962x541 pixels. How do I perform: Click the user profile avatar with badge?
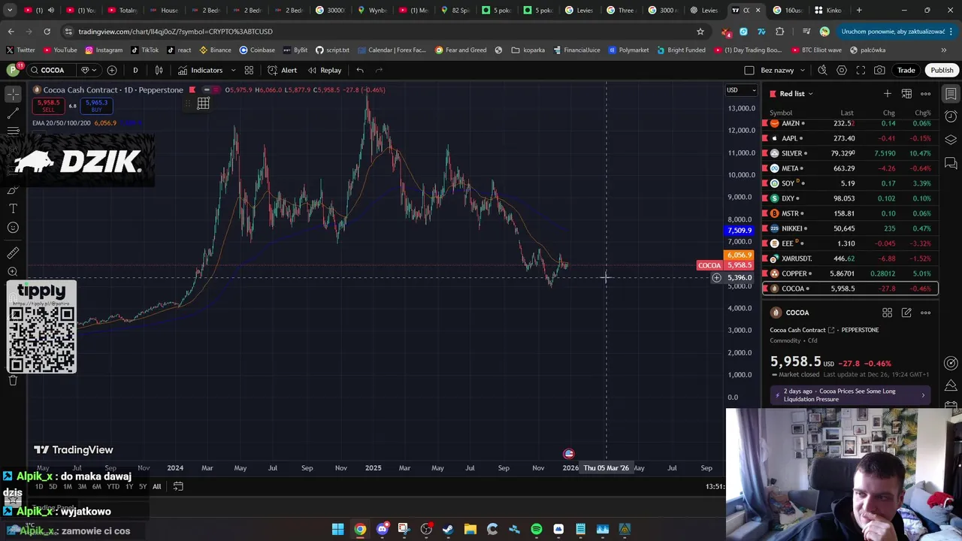coord(14,70)
